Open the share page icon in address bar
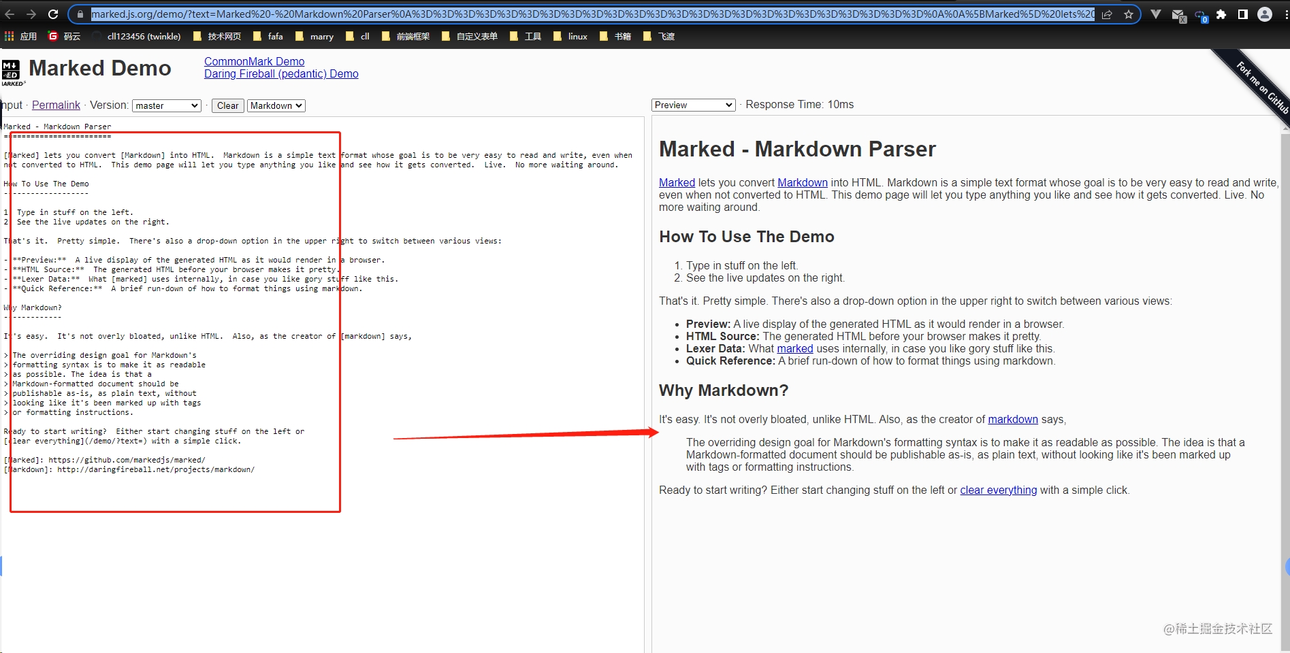 click(x=1108, y=14)
